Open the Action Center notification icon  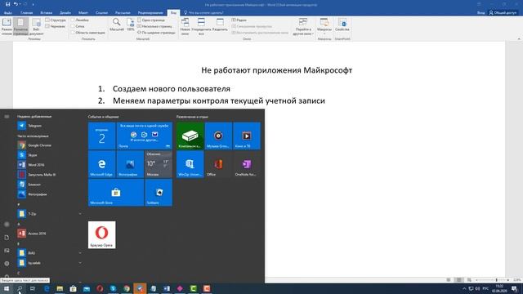515,288
